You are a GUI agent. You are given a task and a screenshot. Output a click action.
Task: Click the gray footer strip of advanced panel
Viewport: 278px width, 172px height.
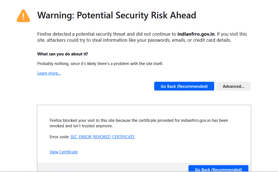point(113,167)
